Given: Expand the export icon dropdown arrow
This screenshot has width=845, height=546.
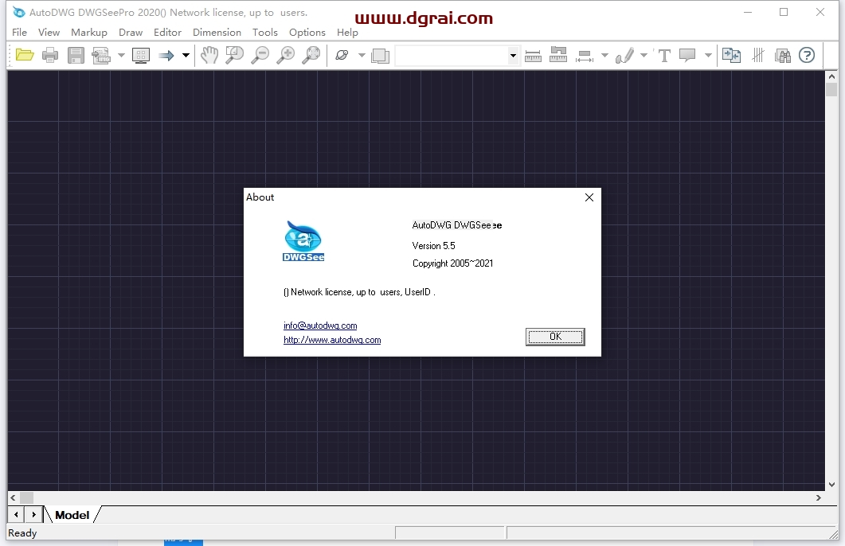Looking at the screenshot, I should [x=121, y=55].
